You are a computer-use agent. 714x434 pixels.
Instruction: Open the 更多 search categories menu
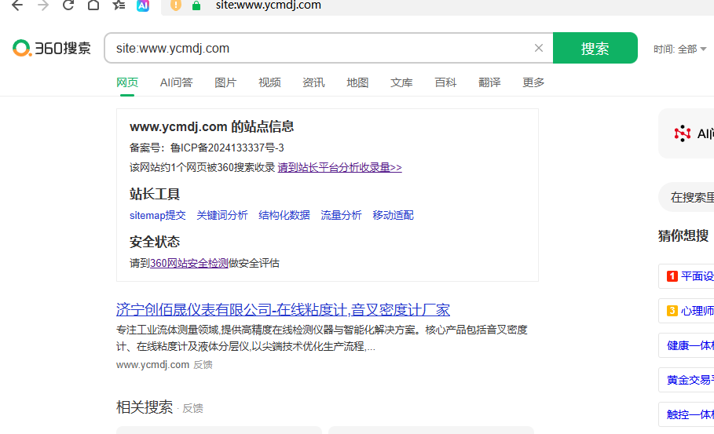coord(533,82)
